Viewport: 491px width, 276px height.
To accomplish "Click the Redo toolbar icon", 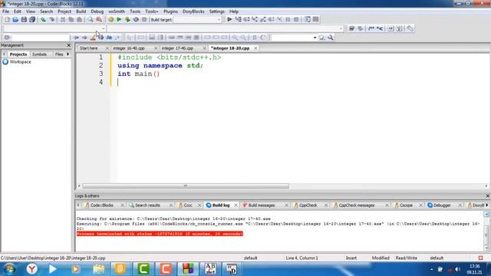I will [52, 19].
